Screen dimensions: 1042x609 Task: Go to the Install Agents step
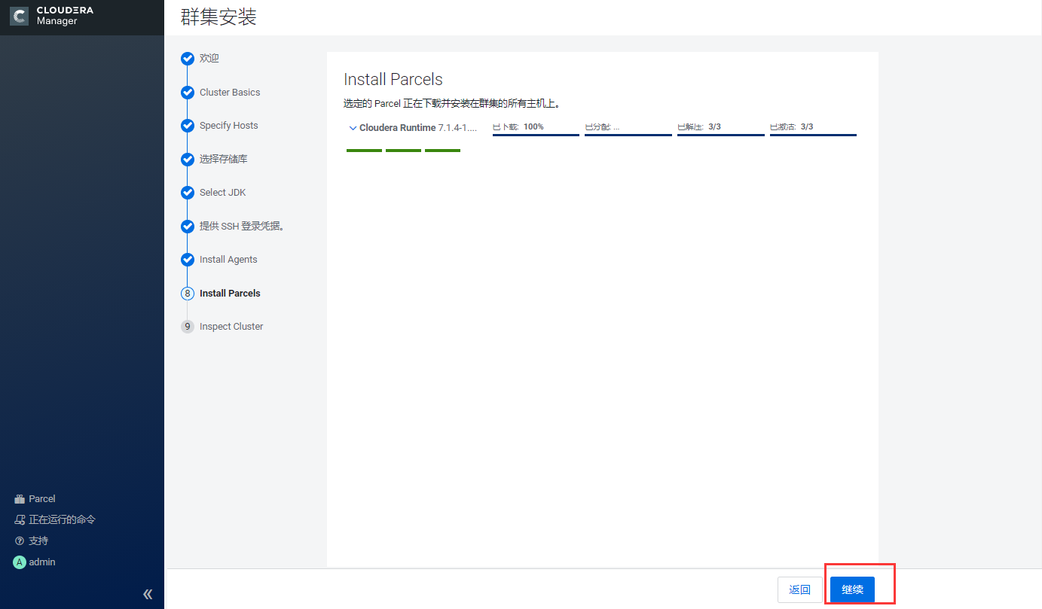[228, 260]
